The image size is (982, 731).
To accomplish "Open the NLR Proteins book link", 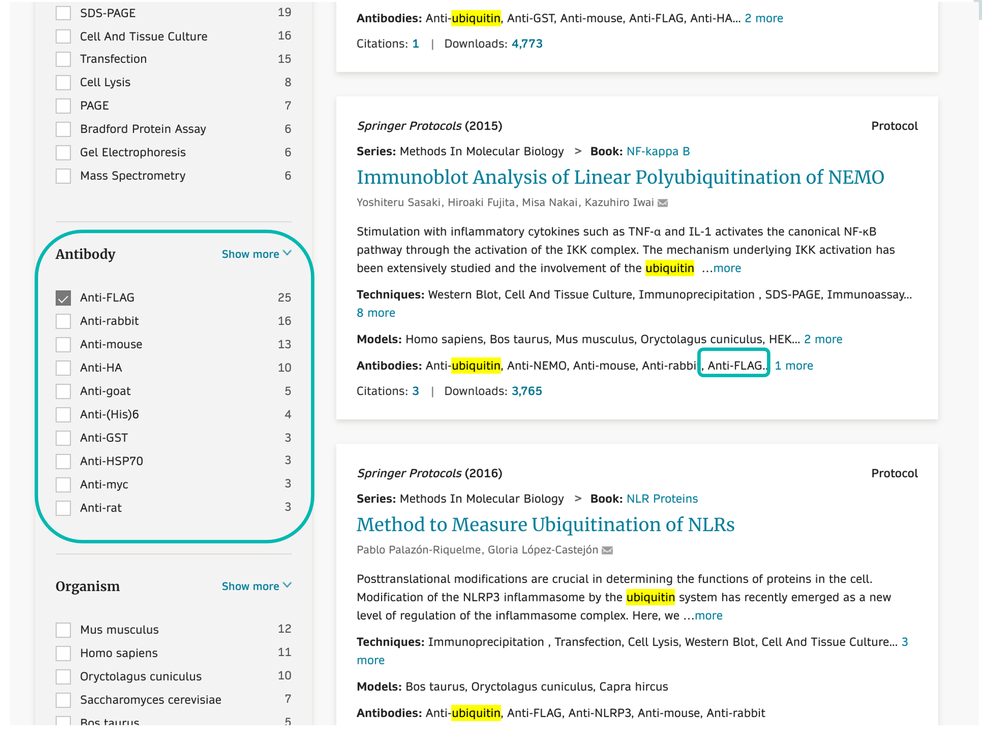I will click(x=662, y=499).
